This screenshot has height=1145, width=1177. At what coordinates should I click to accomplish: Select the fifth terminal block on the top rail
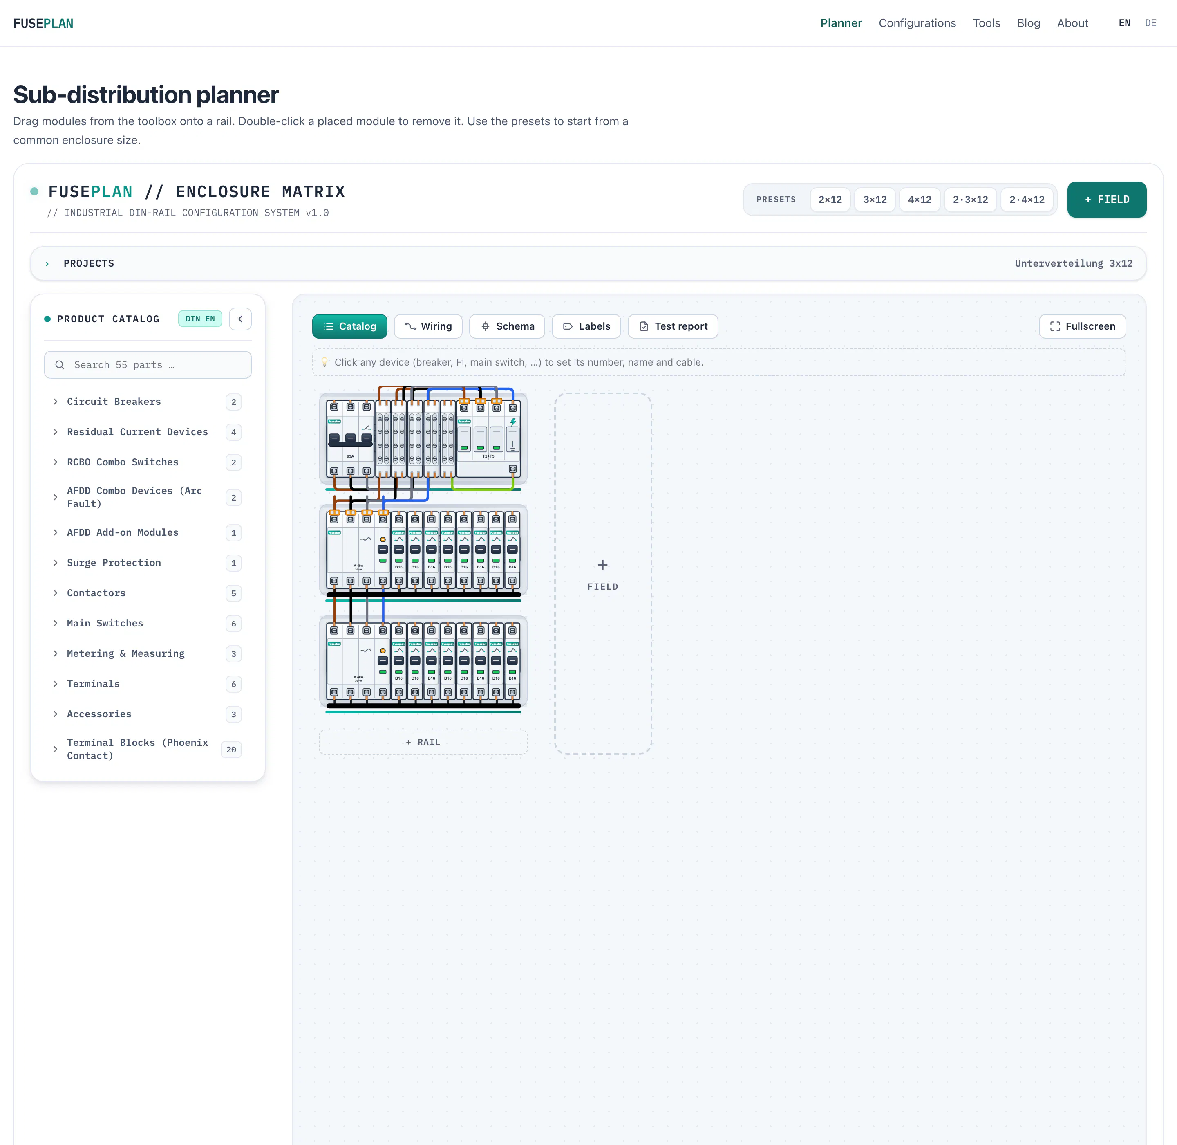[x=448, y=438]
